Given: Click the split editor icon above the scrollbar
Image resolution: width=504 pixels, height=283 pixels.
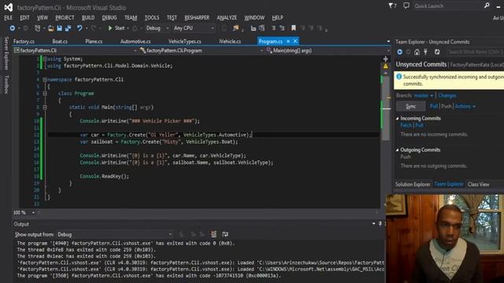Looking at the screenshot, I should click(x=385, y=59).
